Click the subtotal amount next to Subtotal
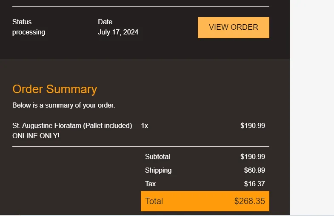334x216 pixels. pos(252,156)
